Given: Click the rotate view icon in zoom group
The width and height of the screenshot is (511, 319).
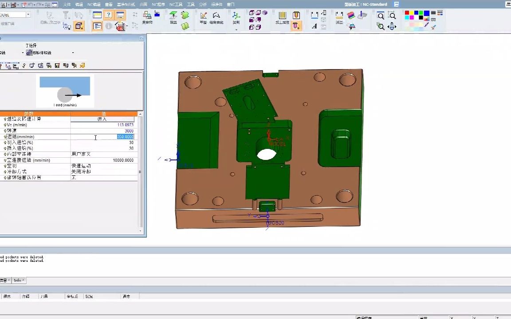Looking at the screenshot, I should pyautogui.click(x=392, y=27).
